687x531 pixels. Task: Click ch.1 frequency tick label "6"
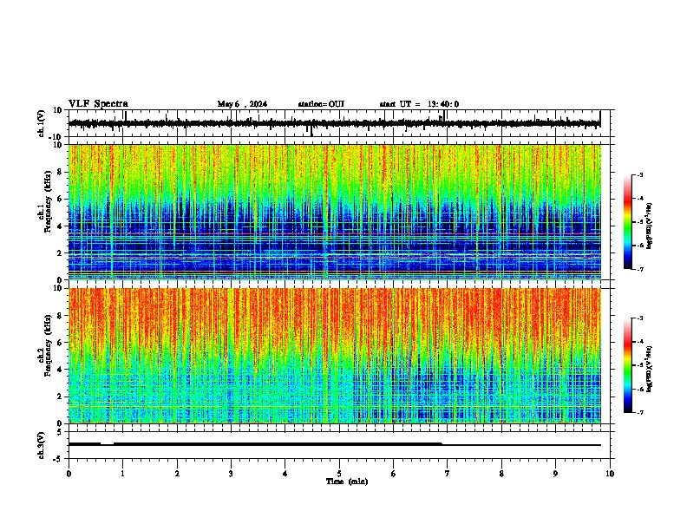(x=60, y=200)
